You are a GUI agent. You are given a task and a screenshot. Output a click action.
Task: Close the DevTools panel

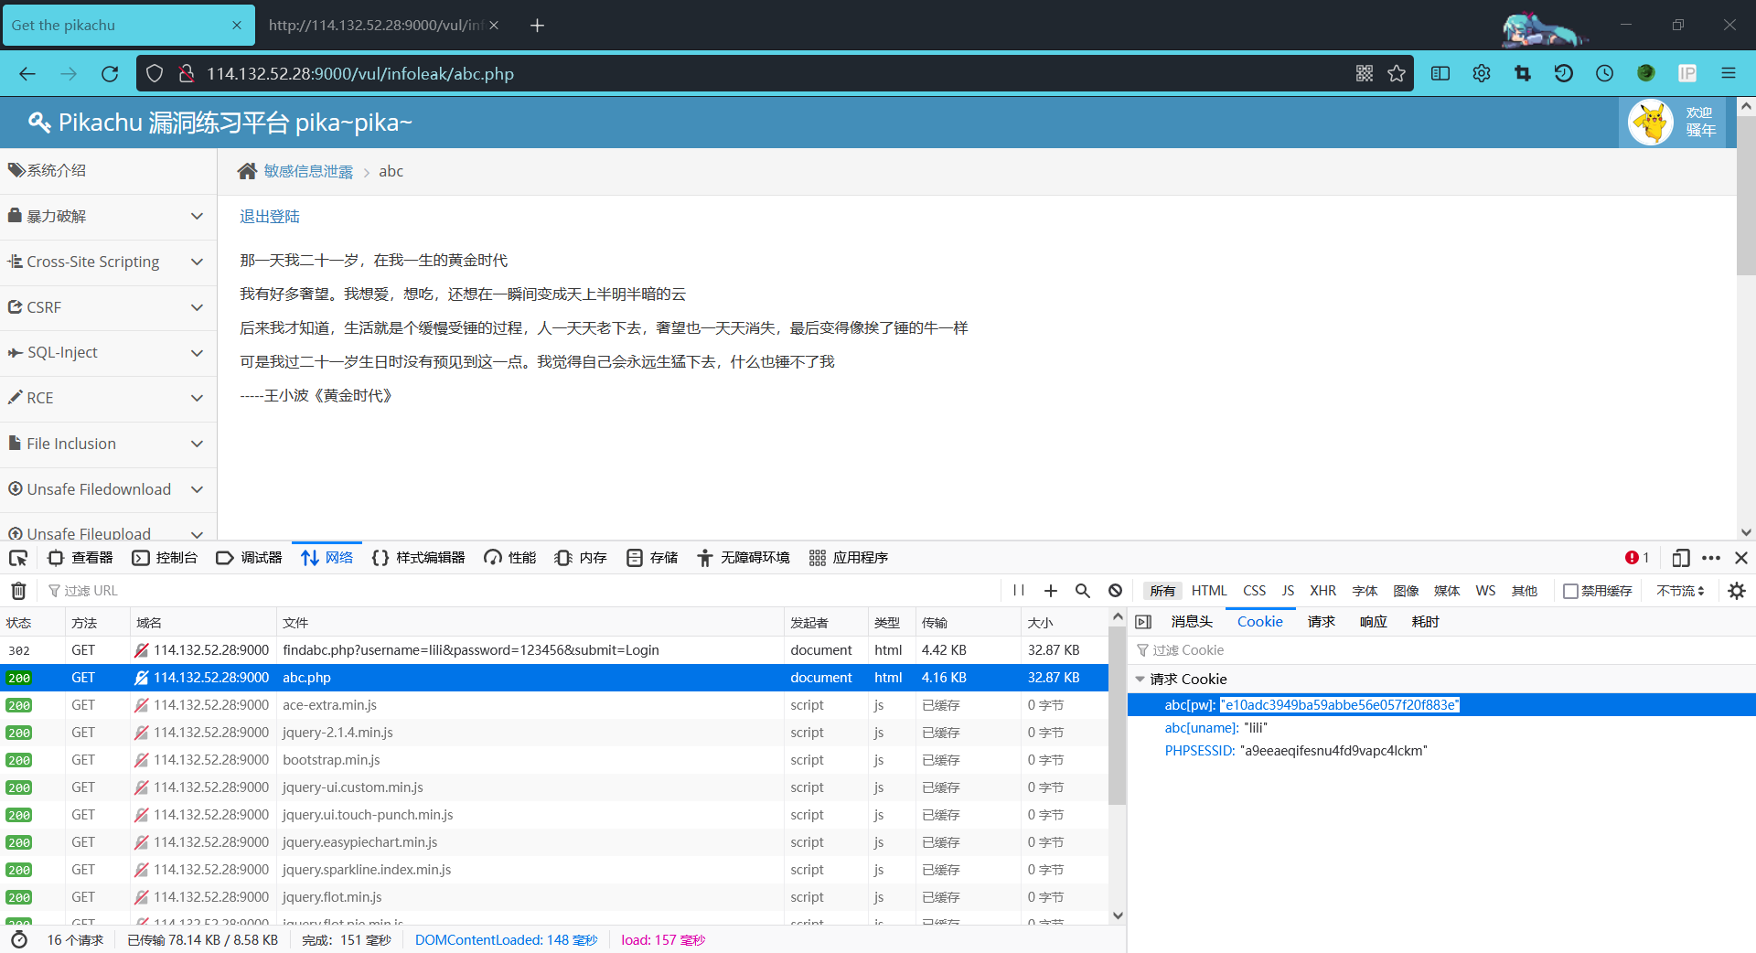click(x=1741, y=558)
